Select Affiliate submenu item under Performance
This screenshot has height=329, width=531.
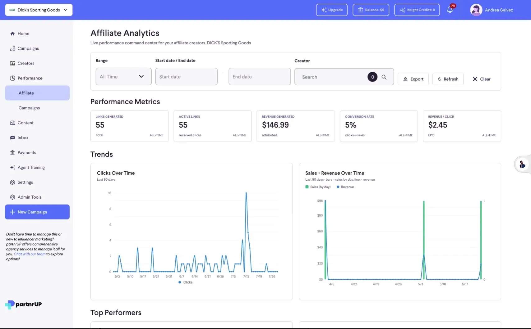coord(37,93)
